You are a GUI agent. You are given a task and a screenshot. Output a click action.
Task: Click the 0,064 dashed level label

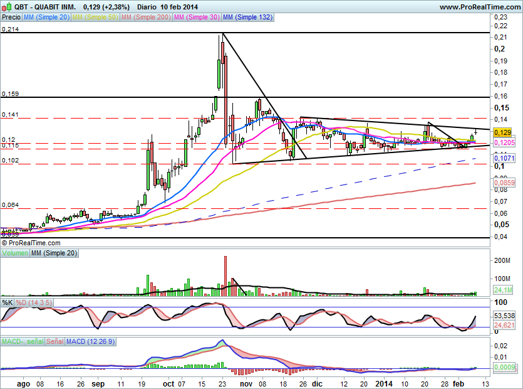point(10,205)
